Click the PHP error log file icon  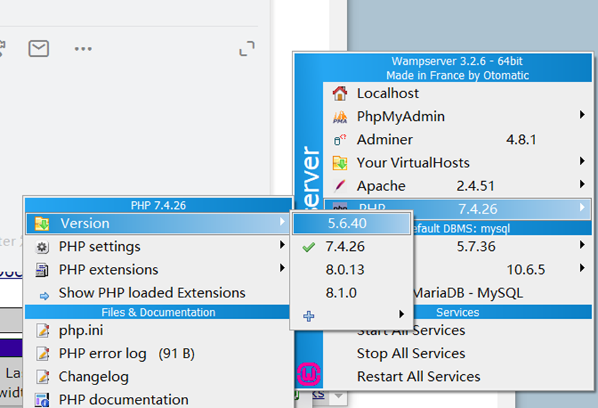pos(42,353)
